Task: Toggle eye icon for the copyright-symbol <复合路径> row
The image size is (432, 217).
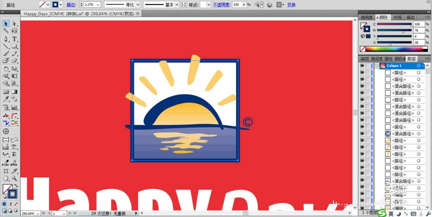Action: click(362, 134)
